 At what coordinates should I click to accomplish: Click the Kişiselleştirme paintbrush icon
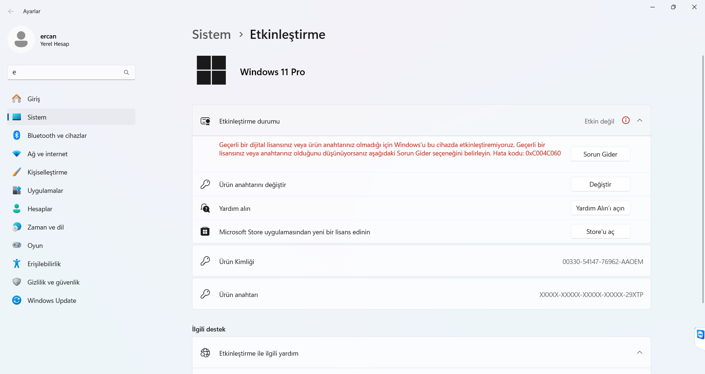click(x=17, y=172)
